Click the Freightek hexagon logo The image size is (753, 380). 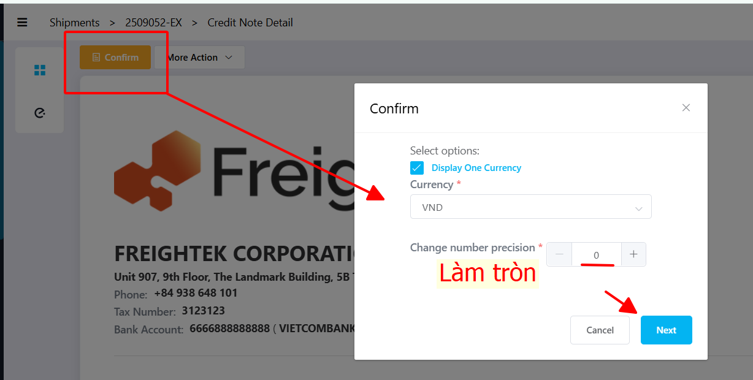click(x=157, y=170)
